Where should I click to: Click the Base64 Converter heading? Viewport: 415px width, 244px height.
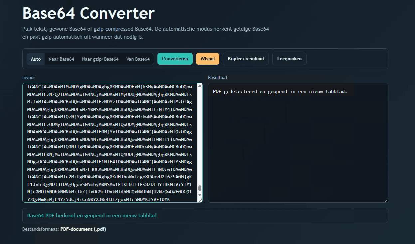tap(89, 13)
